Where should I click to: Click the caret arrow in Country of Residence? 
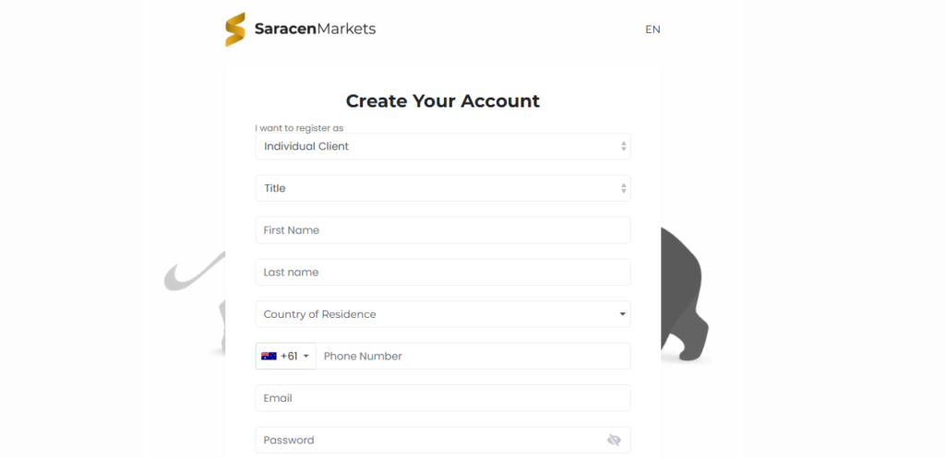pos(623,314)
